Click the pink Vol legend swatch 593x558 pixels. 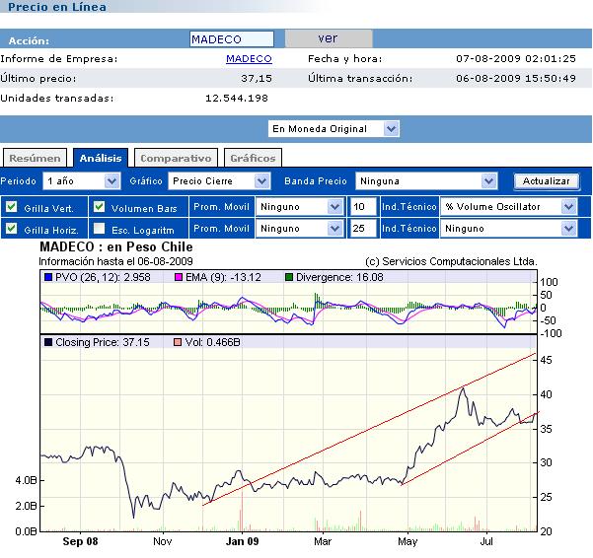[x=178, y=342]
